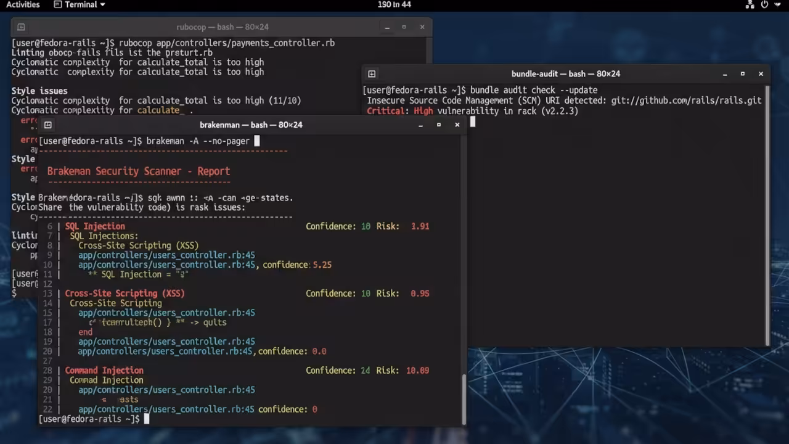
Task: Click 'Risk: 0.95' value
Action: 403,294
